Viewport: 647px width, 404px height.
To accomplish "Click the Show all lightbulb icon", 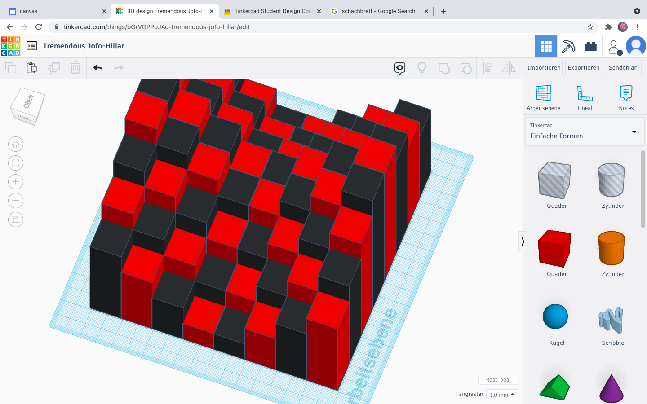I will pyautogui.click(x=422, y=68).
